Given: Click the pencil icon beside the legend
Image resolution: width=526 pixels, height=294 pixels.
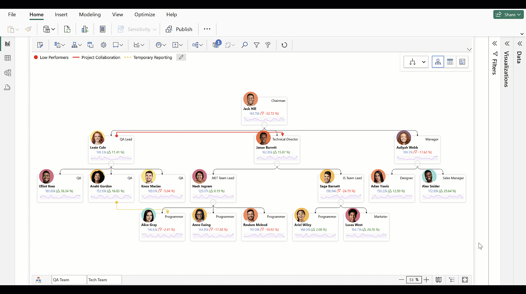Looking at the screenshot, I should tap(181, 57).
